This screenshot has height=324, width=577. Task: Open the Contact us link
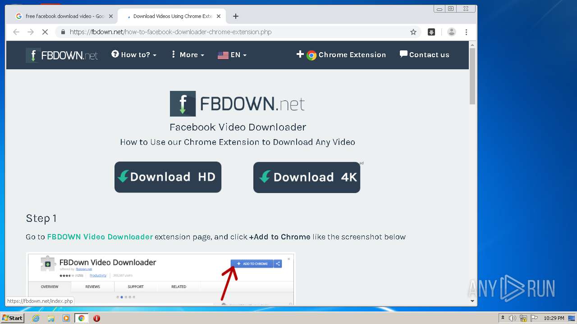click(x=424, y=55)
